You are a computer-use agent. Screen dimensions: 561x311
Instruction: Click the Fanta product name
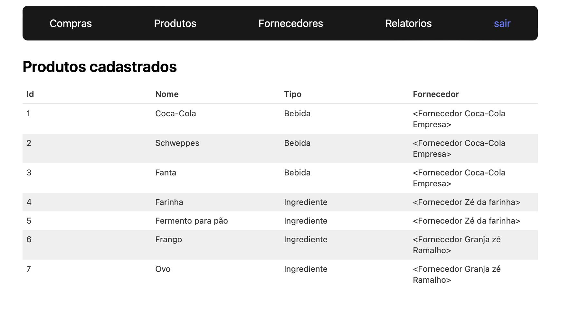[x=166, y=173]
